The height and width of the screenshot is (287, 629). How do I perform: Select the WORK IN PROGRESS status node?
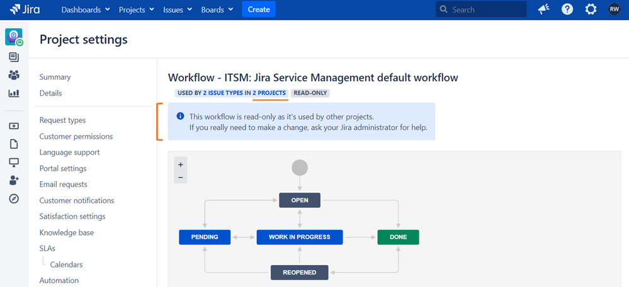click(300, 237)
